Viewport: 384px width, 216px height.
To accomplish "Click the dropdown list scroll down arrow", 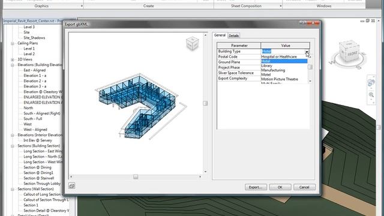I will click(310, 81).
